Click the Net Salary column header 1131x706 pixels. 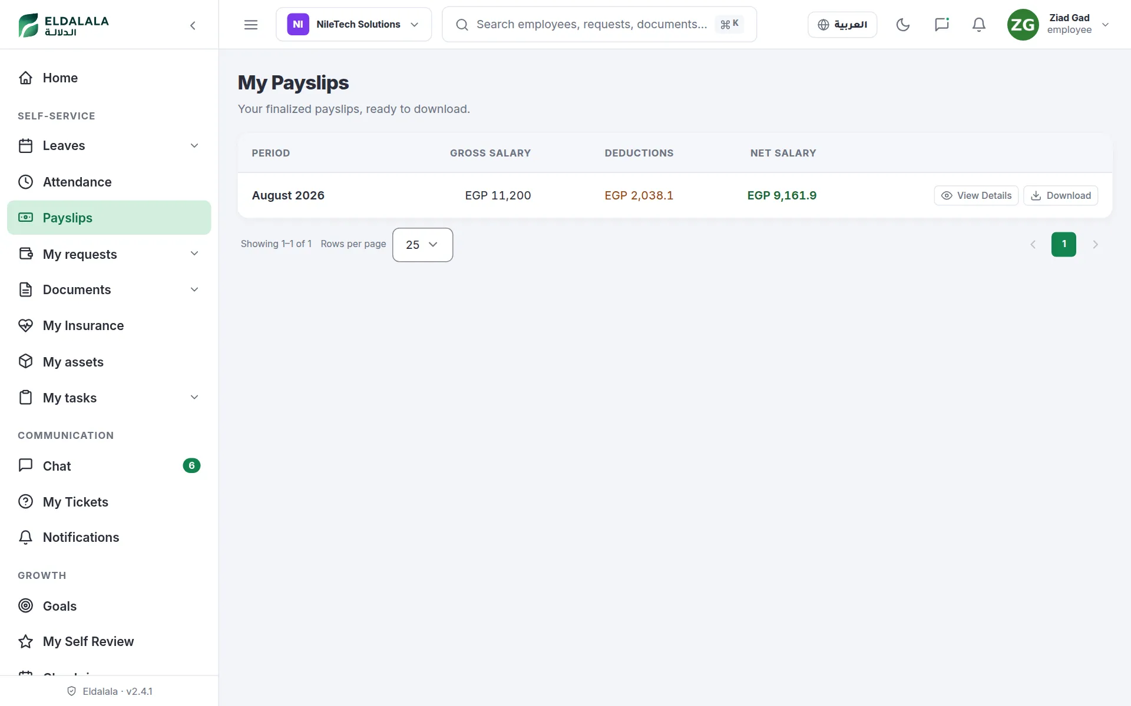(783, 153)
